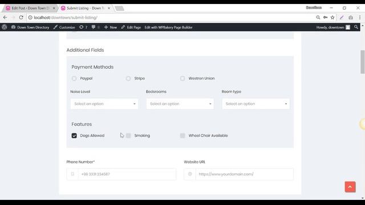The width and height of the screenshot is (365, 205).
Task: Open the site info icon in the address bar
Action: click(30, 18)
